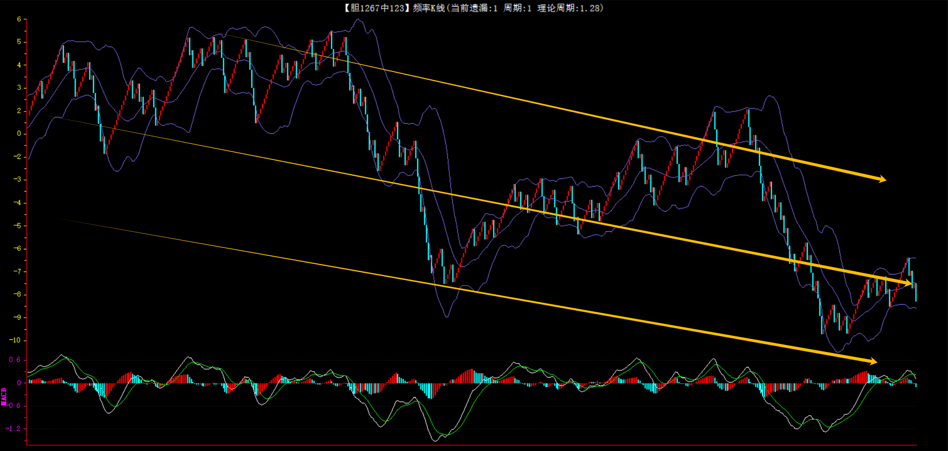Screen dimensions: 948x451
Task: Click the -10 label on price axis
Action: [16, 340]
